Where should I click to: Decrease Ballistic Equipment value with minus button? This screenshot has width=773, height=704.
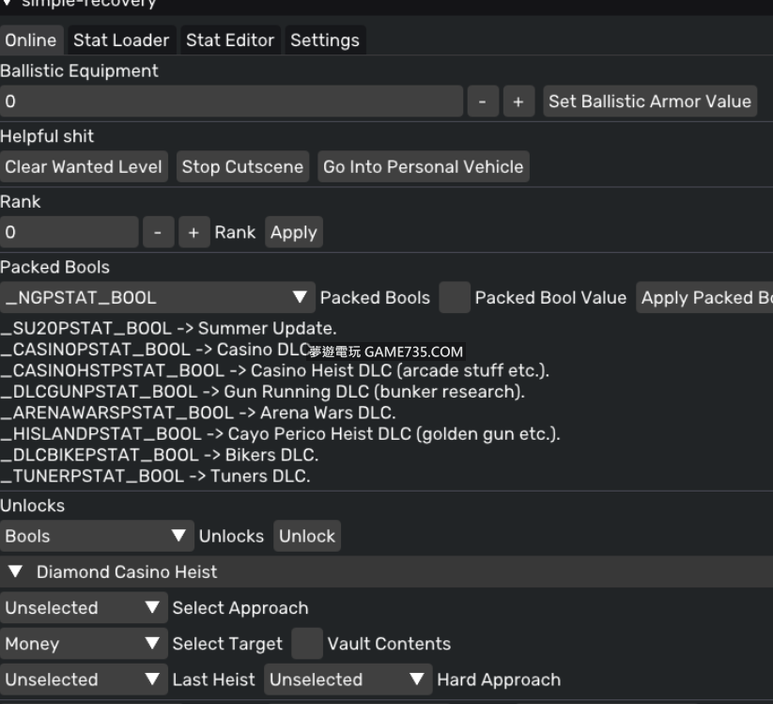pos(482,102)
